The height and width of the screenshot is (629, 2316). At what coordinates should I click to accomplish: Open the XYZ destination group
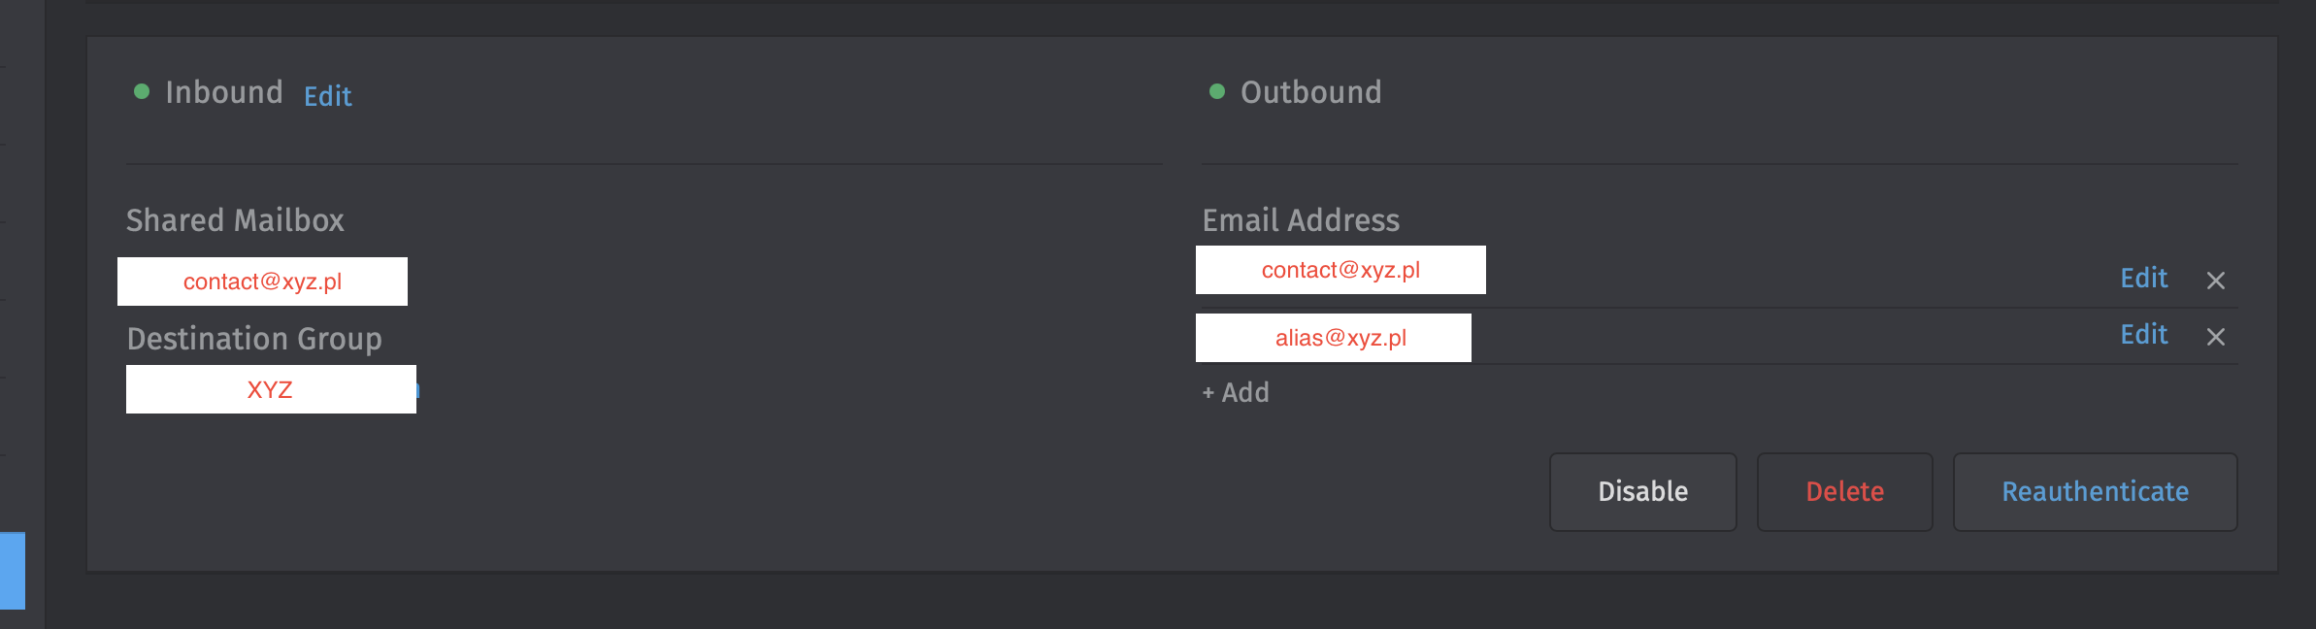[x=271, y=389]
